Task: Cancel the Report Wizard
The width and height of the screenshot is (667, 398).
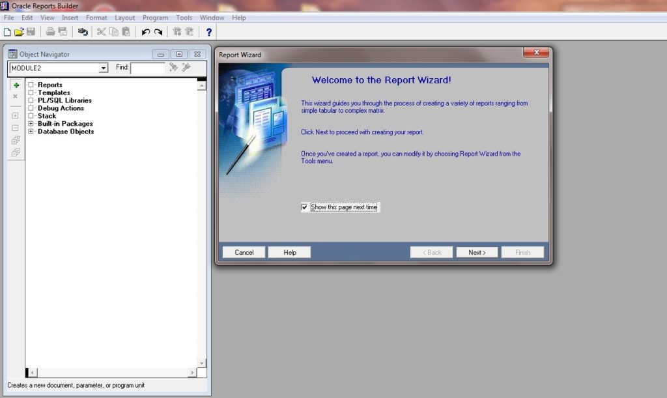Action: click(x=243, y=252)
